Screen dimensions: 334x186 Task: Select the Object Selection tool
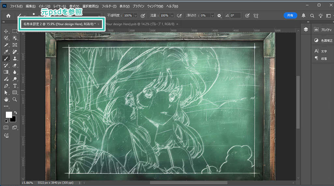point(15,38)
